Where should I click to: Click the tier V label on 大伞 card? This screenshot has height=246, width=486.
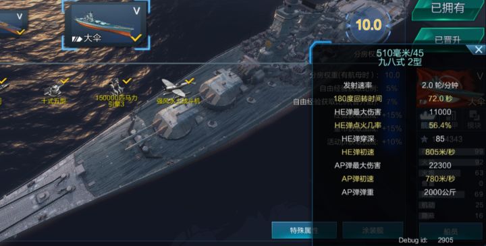click(x=136, y=11)
